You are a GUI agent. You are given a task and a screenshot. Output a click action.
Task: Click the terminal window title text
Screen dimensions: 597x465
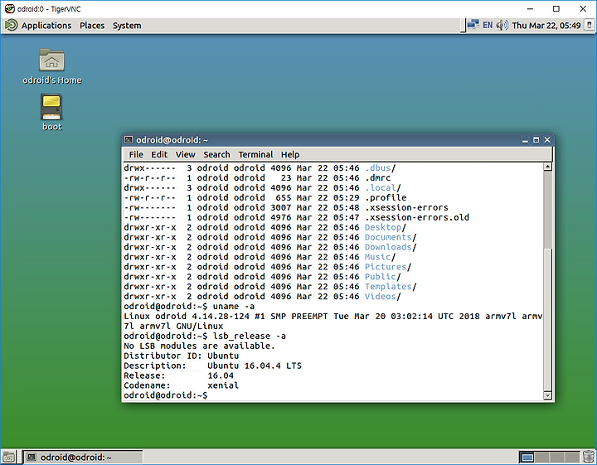(x=172, y=140)
